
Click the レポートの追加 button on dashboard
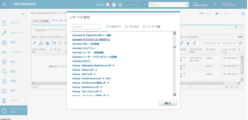41,21
